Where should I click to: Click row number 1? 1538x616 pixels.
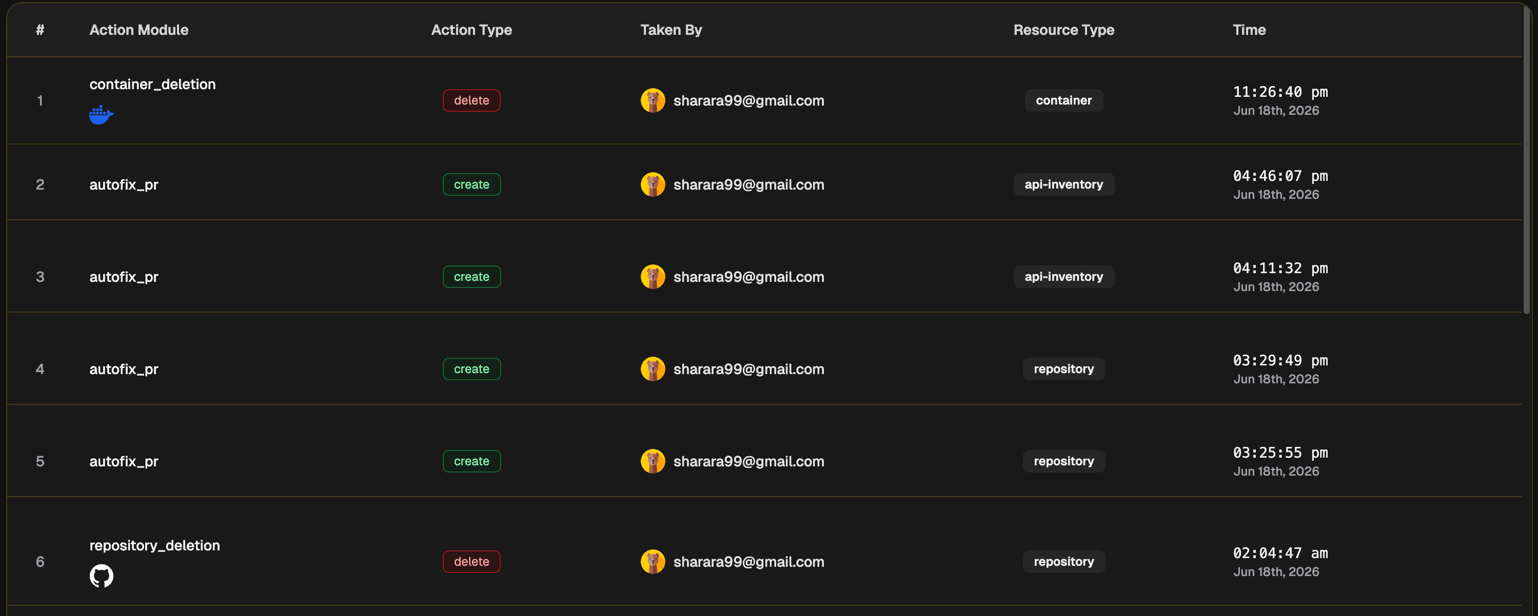[x=40, y=100]
